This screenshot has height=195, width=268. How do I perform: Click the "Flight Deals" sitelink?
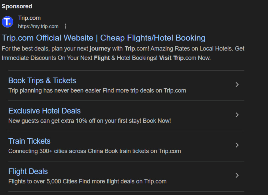tap(28, 171)
